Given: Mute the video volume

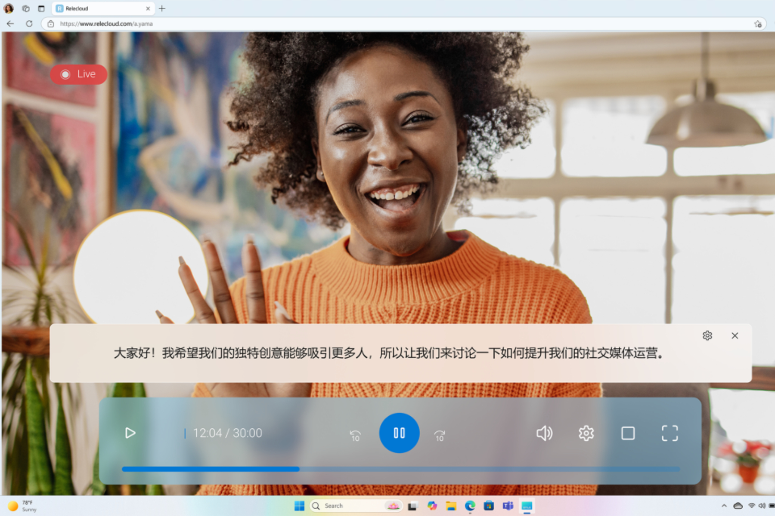Looking at the screenshot, I should click(x=544, y=433).
